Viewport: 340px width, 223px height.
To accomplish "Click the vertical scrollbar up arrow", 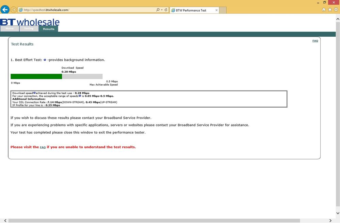I will point(338,19).
